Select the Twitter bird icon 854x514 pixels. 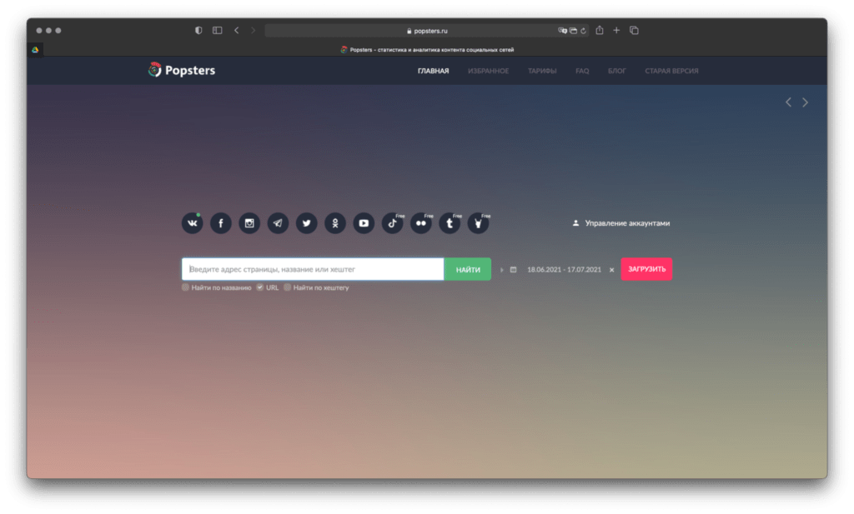307,223
